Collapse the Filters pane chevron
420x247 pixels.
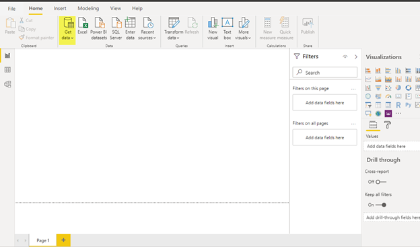click(355, 57)
